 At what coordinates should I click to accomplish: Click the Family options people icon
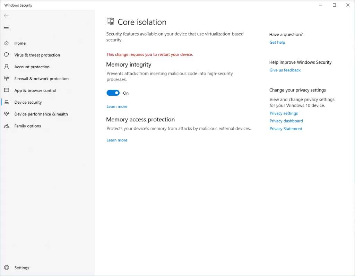(x=7, y=126)
